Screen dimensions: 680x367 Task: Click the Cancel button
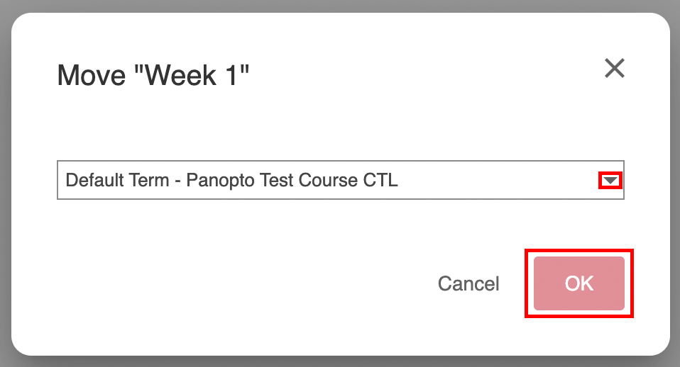468,283
